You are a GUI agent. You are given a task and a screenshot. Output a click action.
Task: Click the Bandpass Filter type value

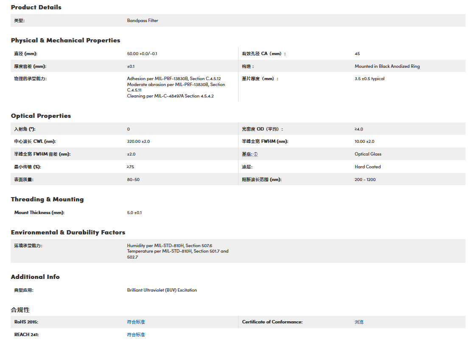tap(143, 20)
